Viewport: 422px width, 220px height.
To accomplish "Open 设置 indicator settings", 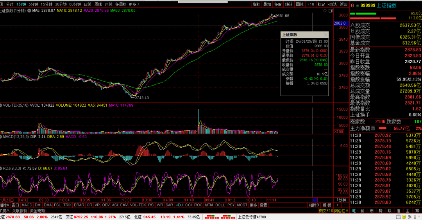I will coord(263,205).
